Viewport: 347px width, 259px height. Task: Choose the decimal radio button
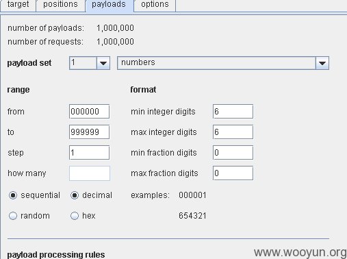tap(75, 195)
